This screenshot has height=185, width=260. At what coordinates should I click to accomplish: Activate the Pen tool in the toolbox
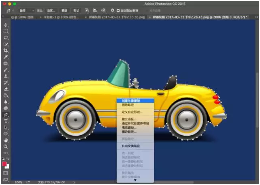click(x=6, y=114)
